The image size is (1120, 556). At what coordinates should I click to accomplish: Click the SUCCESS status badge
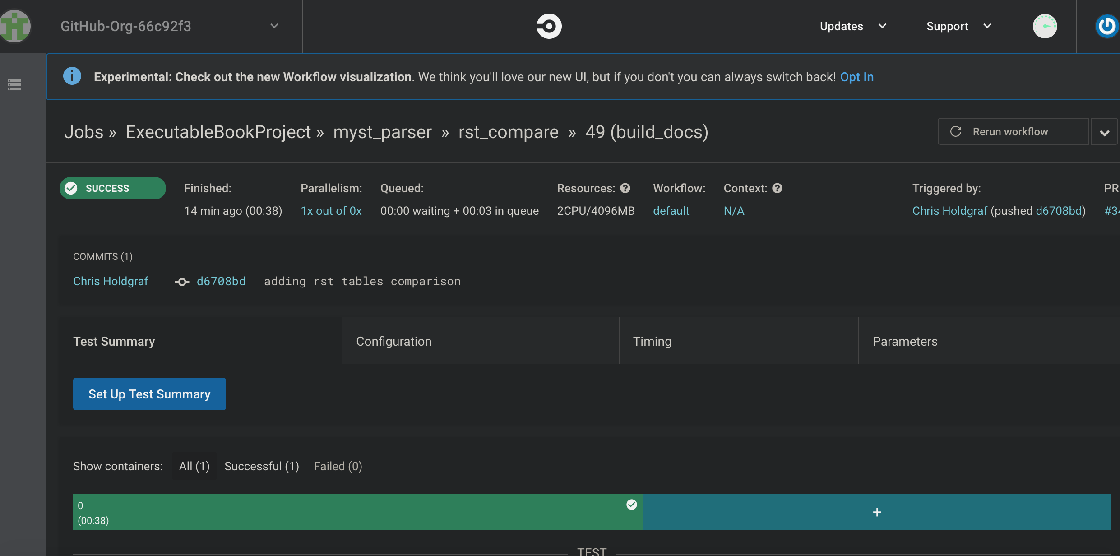pyautogui.click(x=113, y=188)
